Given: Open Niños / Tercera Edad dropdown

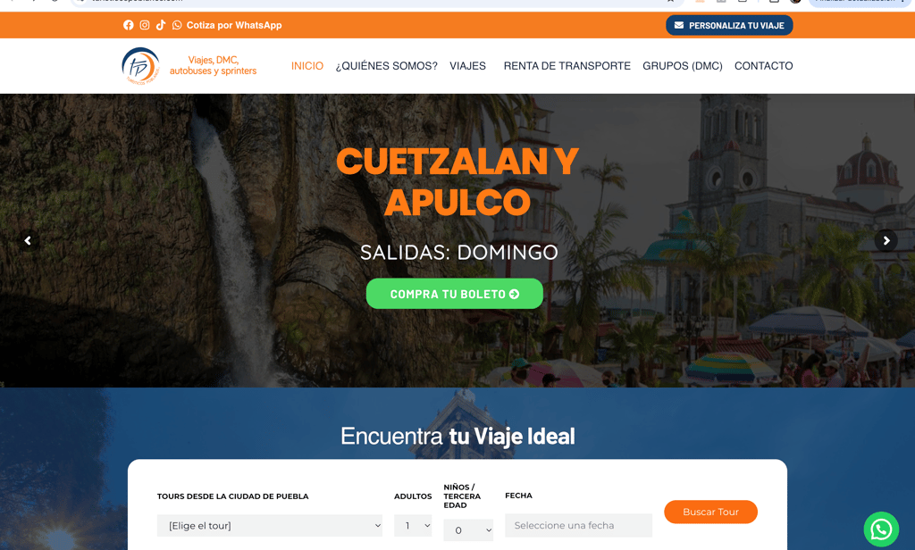Looking at the screenshot, I should pos(468,530).
